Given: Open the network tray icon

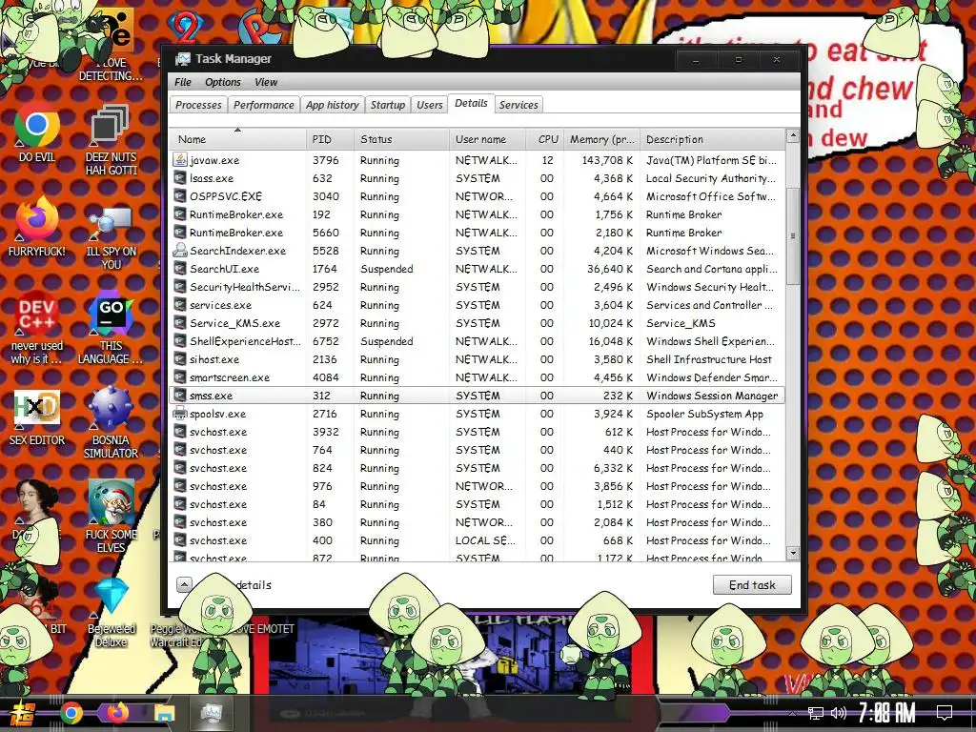Looking at the screenshot, I should (815, 713).
